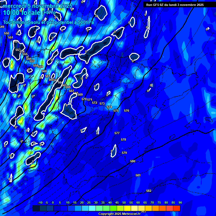Click the 582 geopotential contour label

149,191
